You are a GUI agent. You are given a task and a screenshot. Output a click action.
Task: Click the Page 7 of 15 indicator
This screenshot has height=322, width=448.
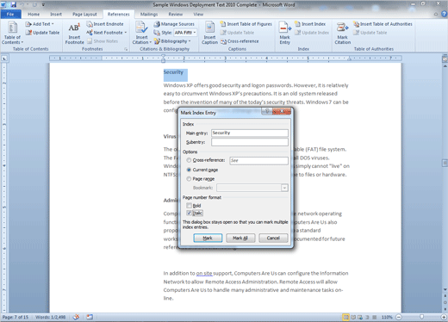16,317
